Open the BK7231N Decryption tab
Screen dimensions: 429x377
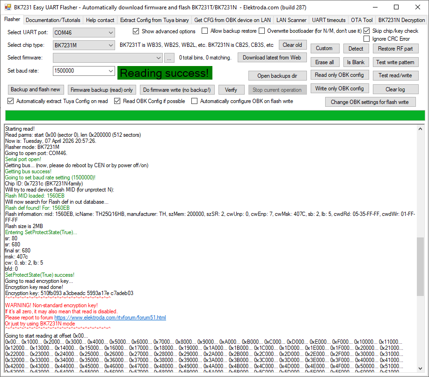tap(401, 20)
